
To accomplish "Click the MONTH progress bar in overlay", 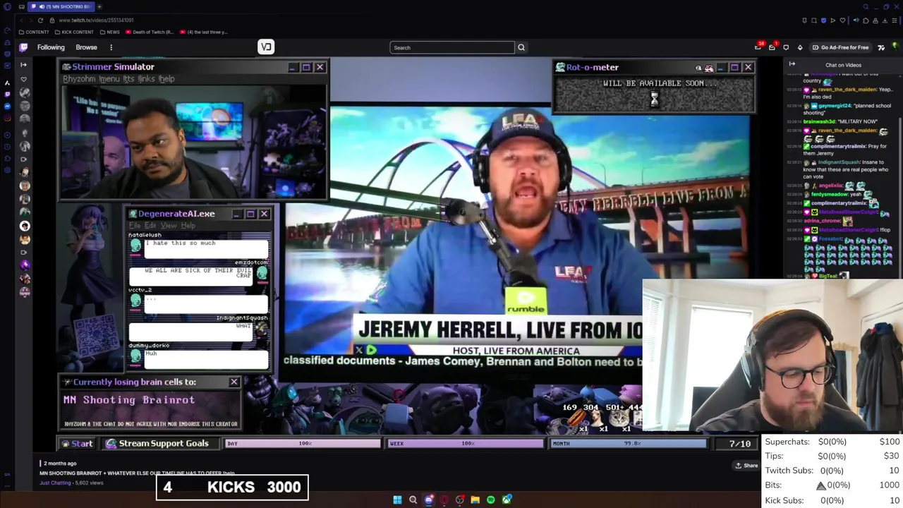I will click(629, 443).
